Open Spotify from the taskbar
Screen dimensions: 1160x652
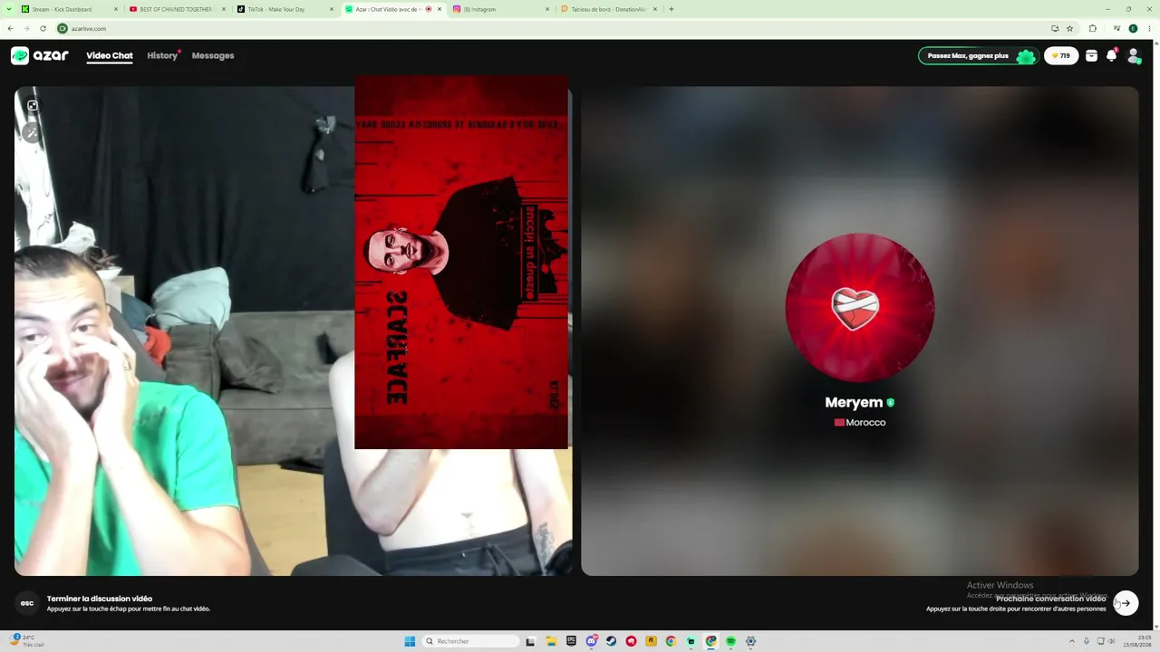[x=730, y=641]
